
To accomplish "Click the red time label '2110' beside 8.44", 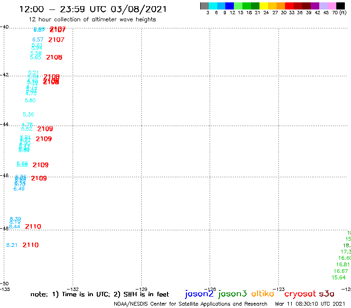I will click(x=33, y=226).
